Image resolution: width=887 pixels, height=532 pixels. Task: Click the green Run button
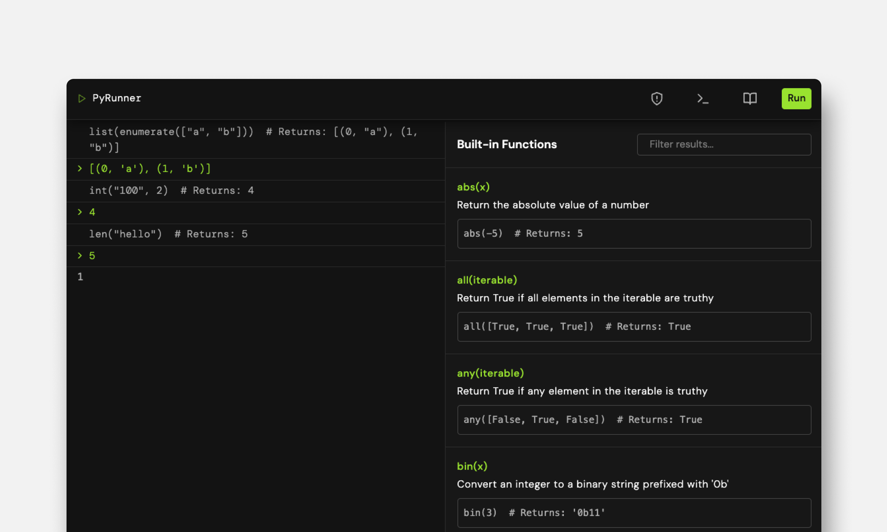[x=796, y=98]
